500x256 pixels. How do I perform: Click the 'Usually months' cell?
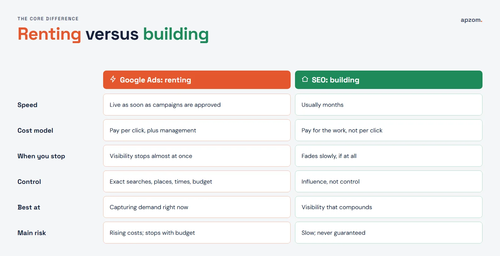(389, 105)
